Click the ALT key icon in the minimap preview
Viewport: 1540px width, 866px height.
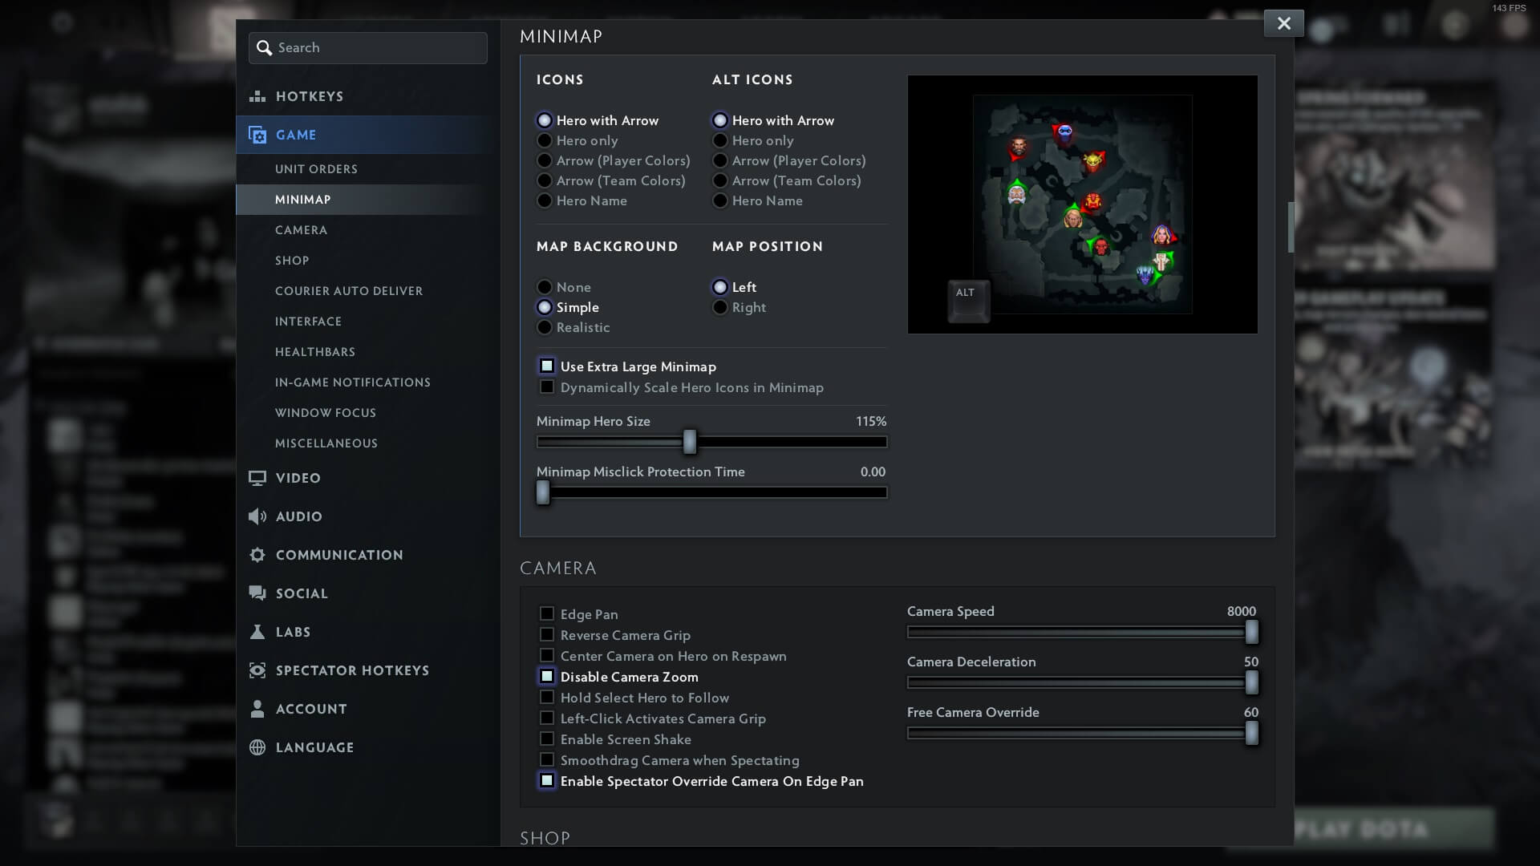click(x=968, y=301)
